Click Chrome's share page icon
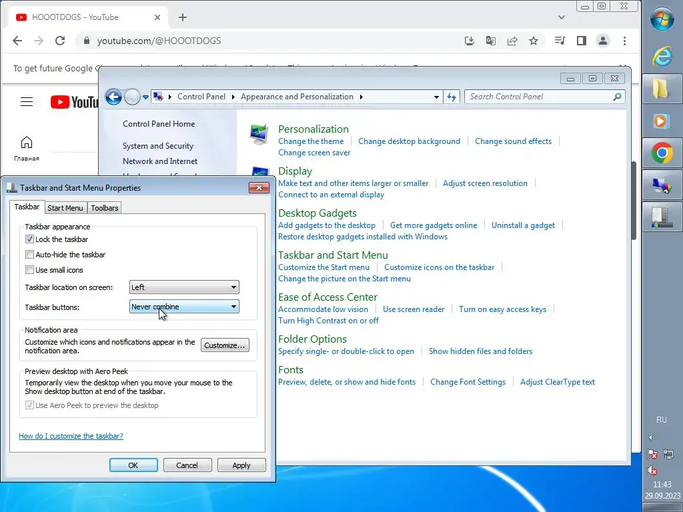Screen dimensions: 683x512 pyautogui.click(x=512, y=41)
